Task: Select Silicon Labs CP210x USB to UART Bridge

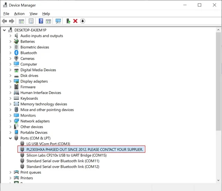Action: click(x=66, y=155)
